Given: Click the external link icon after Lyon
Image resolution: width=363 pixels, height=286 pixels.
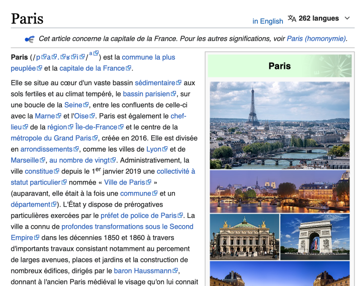Looking at the screenshot, I should coord(165,149).
